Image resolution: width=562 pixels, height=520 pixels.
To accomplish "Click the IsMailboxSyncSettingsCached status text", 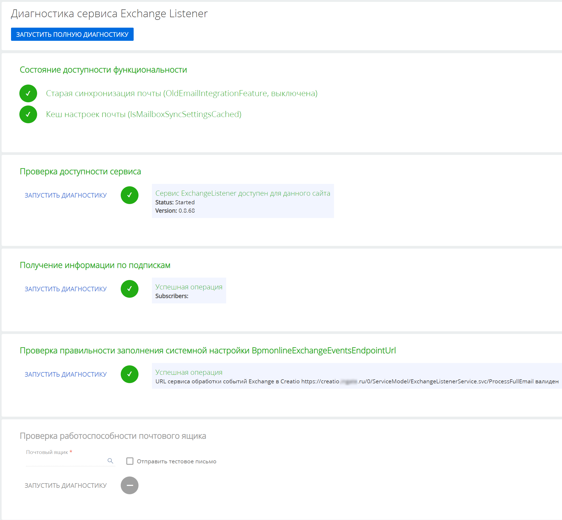I will pos(144,114).
